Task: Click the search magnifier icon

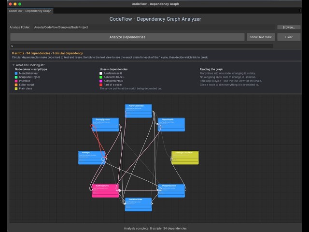Action: 12,46
